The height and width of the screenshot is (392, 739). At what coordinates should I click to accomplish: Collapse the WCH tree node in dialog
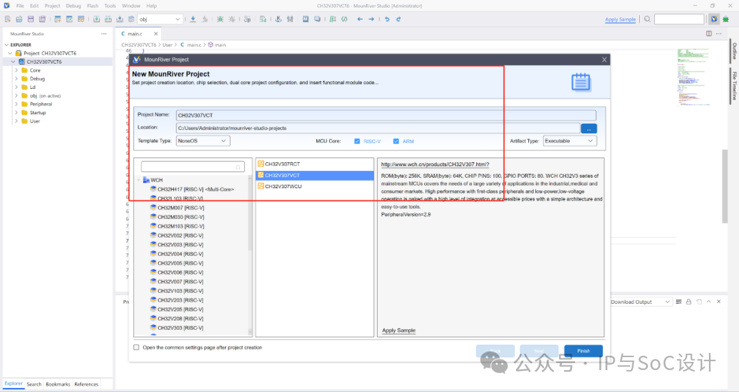click(138, 180)
